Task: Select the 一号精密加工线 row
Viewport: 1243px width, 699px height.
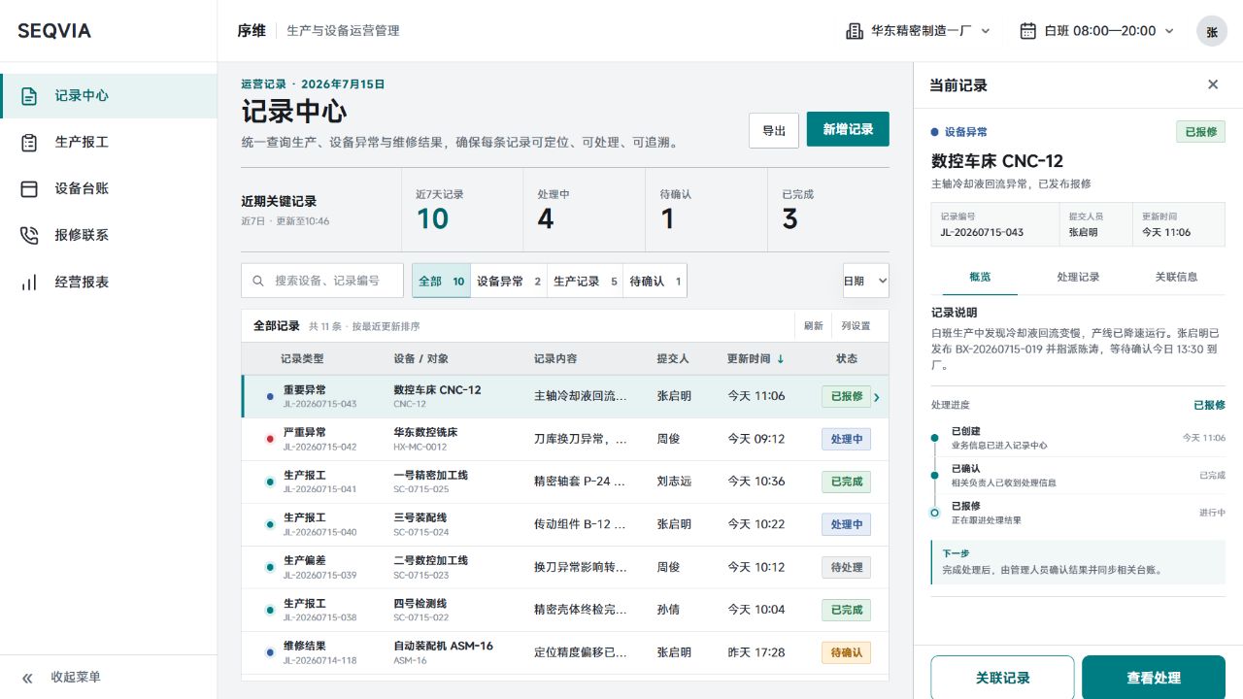Action: [565, 482]
